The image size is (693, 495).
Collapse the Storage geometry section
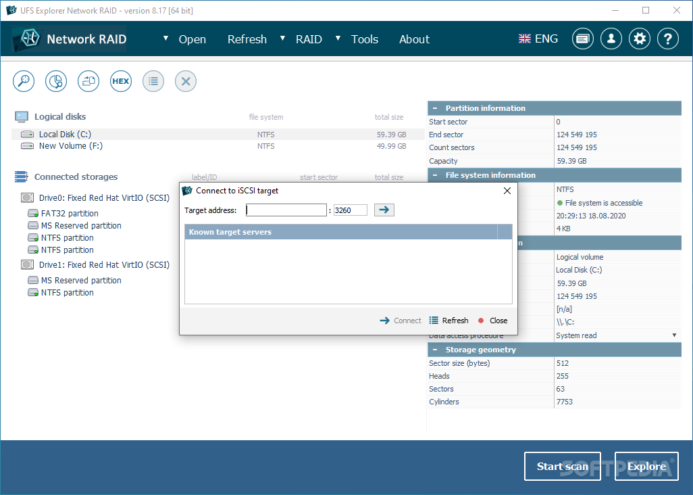tap(435, 350)
